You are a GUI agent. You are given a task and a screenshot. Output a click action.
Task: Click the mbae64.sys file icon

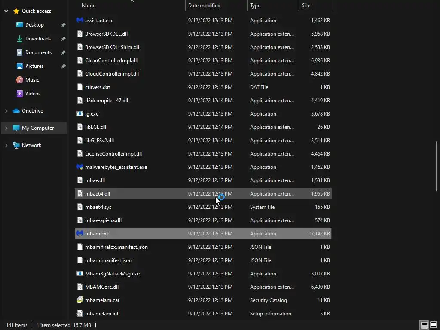tap(80, 207)
